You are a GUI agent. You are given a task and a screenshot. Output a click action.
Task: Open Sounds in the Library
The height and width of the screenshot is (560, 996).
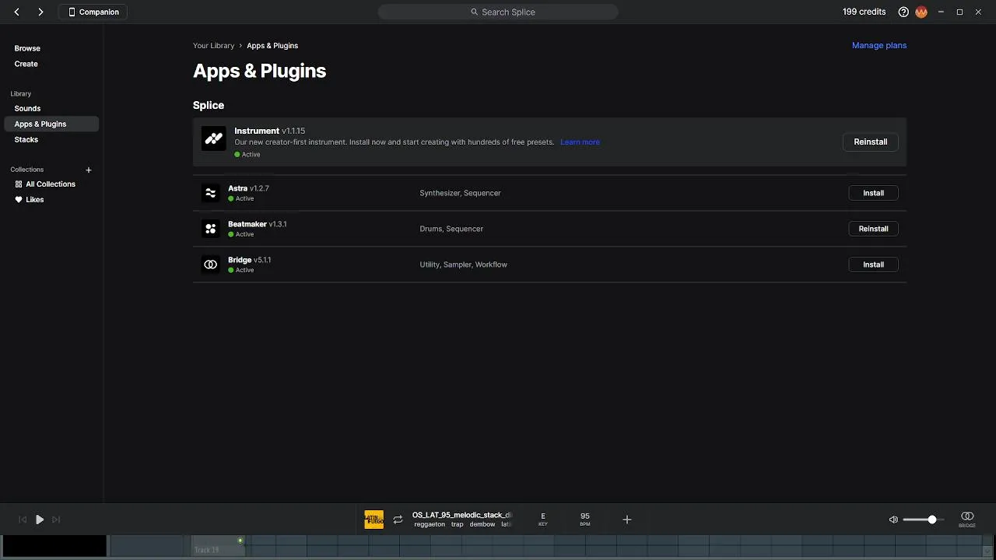coord(27,108)
